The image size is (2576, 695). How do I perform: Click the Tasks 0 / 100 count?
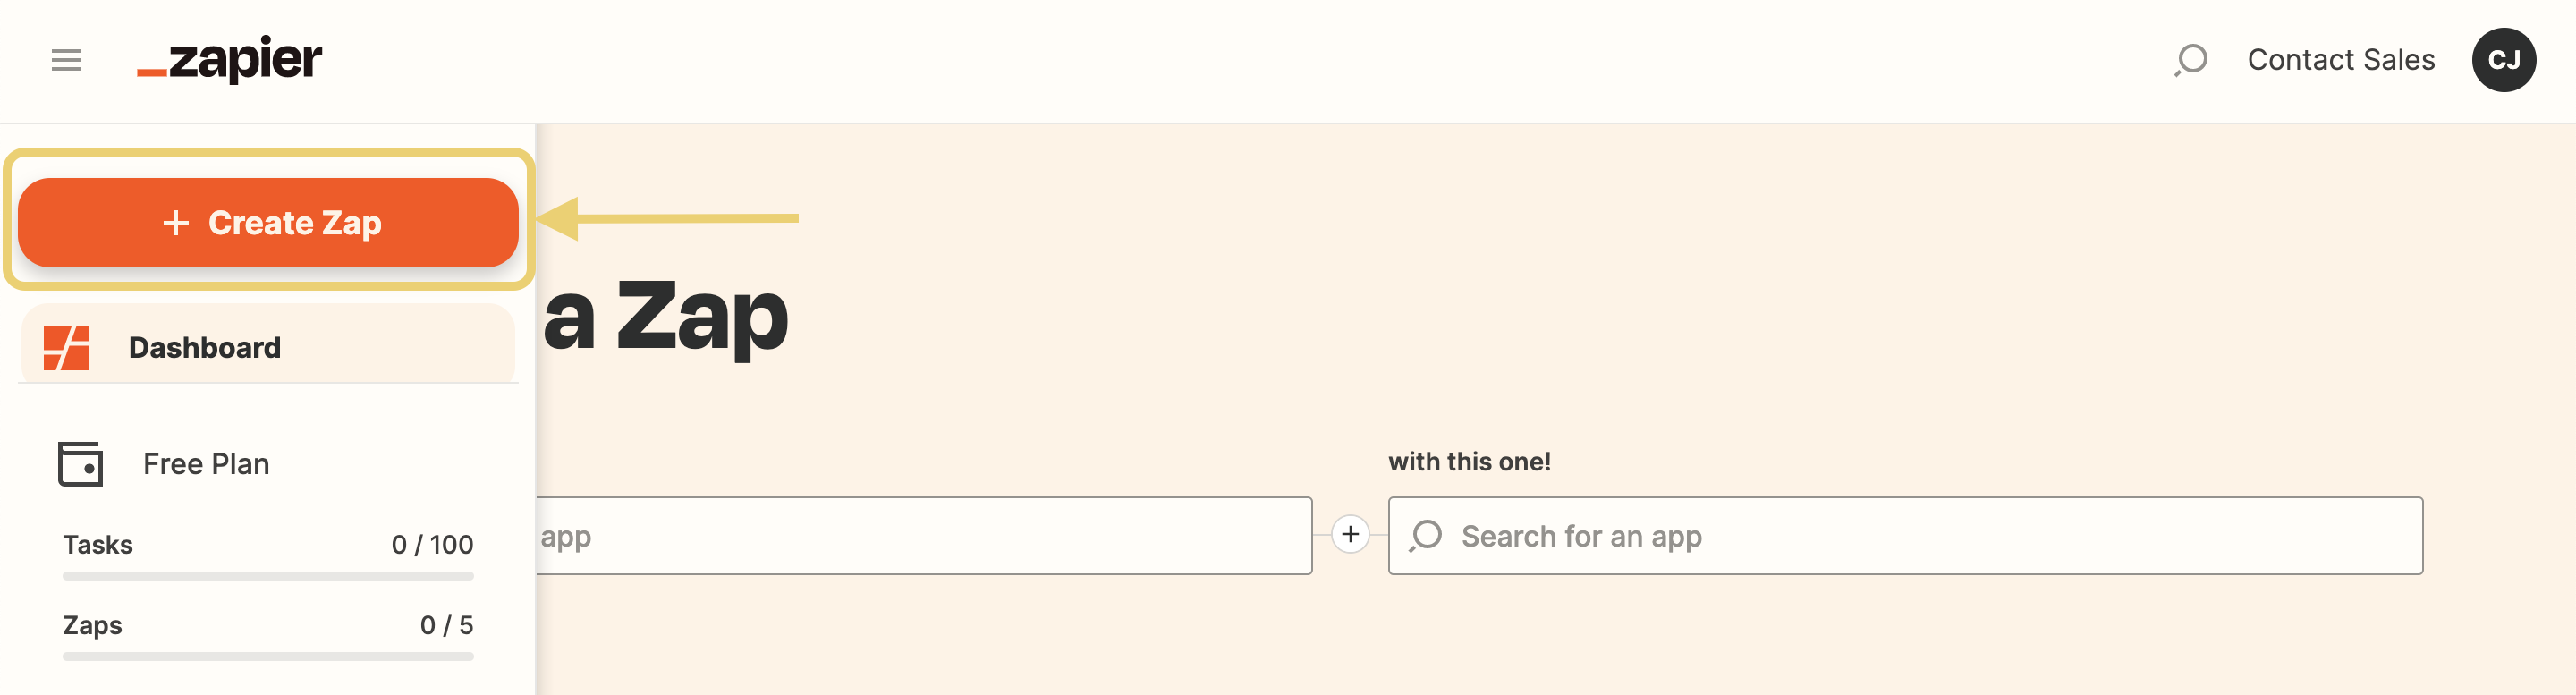(432, 545)
